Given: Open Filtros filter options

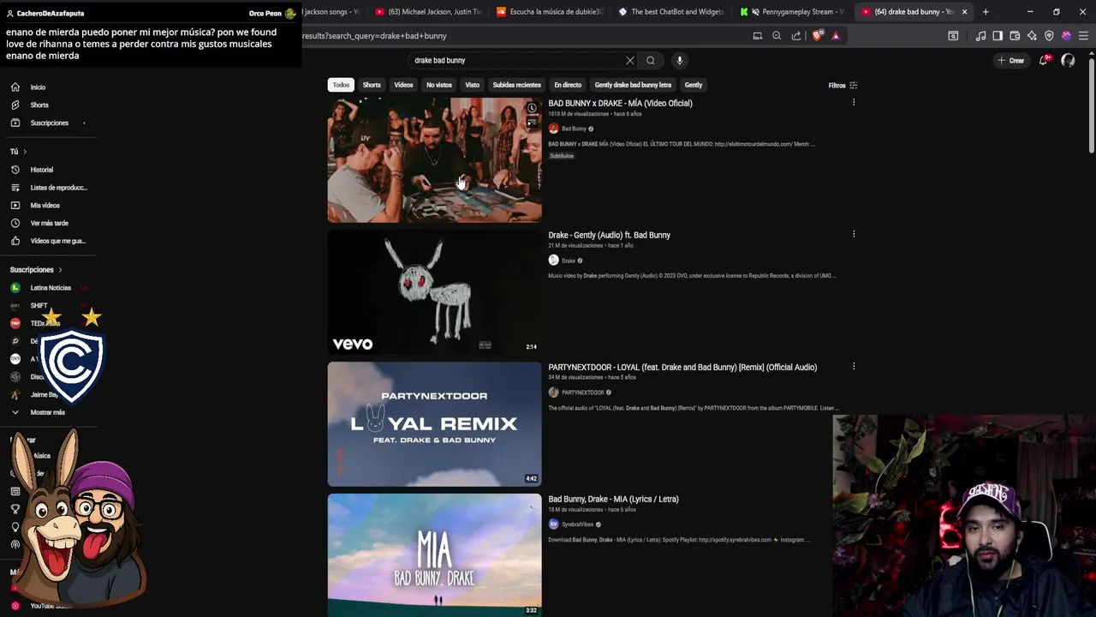Looking at the screenshot, I should point(843,86).
